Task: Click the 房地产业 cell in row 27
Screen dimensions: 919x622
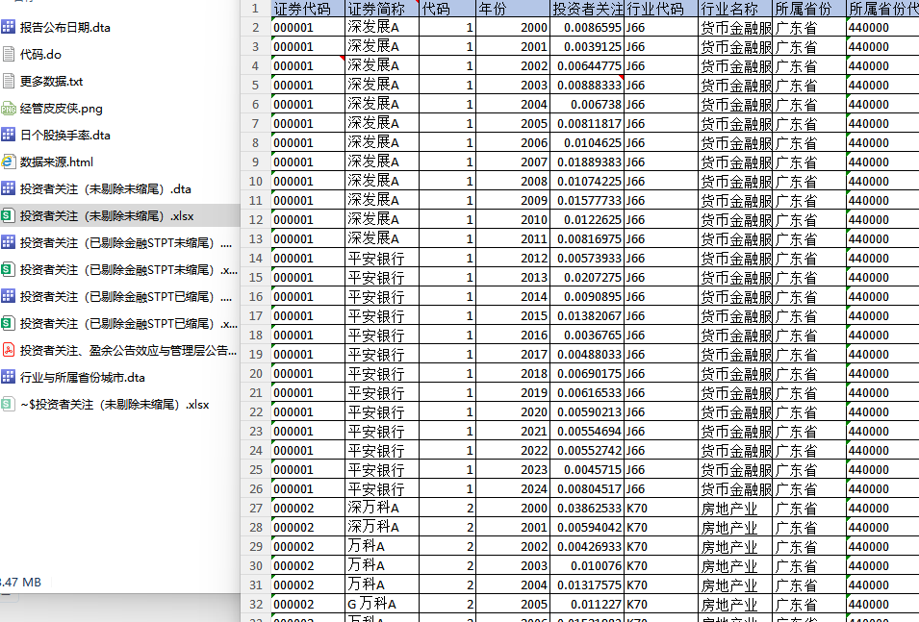Action: (735, 509)
